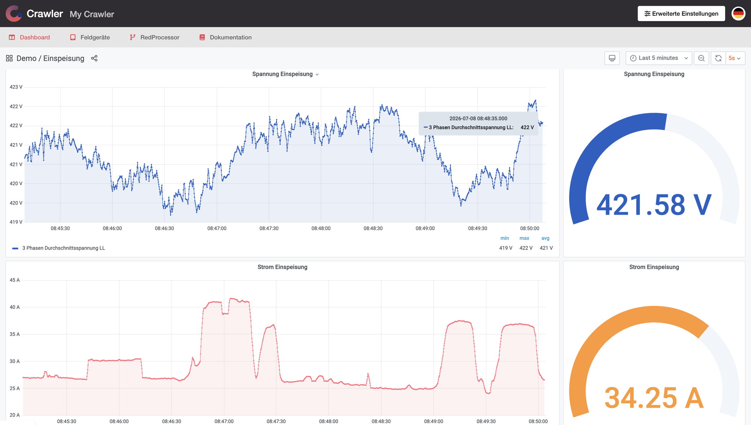Image resolution: width=751 pixels, height=425 pixels.
Task: Sort legend by max column
Action: (524, 238)
